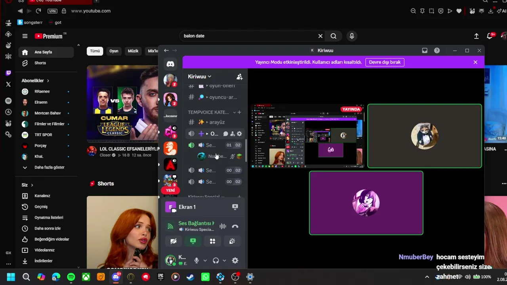Dismiss the Yayıncı Modu banner
The width and height of the screenshot is (507, 285).
[x=475, y=62]
